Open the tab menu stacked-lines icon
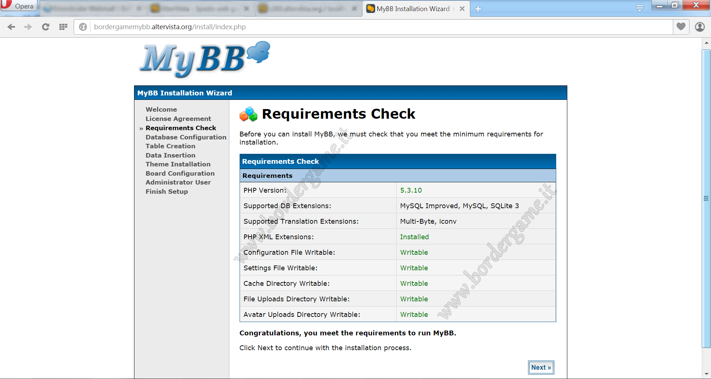 click(640, 8)
